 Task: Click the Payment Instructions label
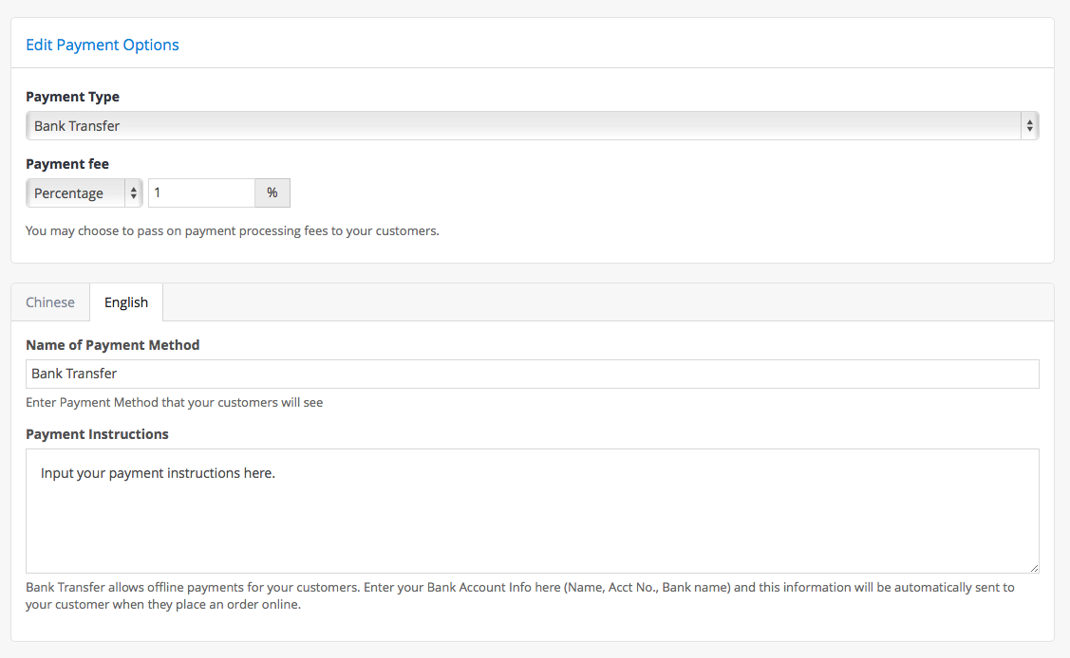97,434
